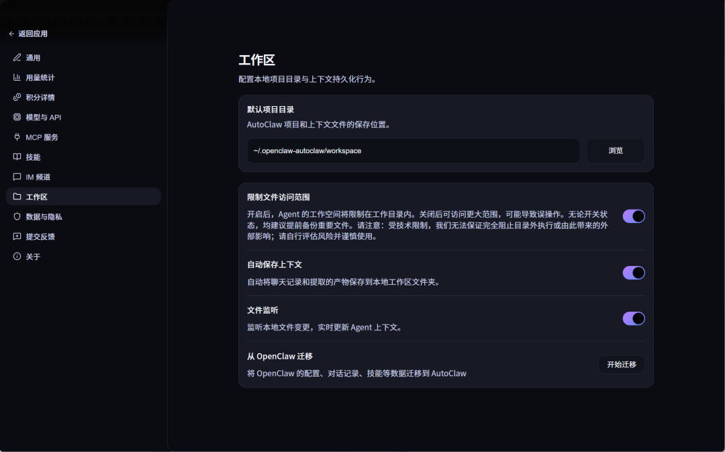Image resolution: width=725 pixels, height=452 pixels.
Task: Select the 模型与 API menu item
Action: pos(83,117)
